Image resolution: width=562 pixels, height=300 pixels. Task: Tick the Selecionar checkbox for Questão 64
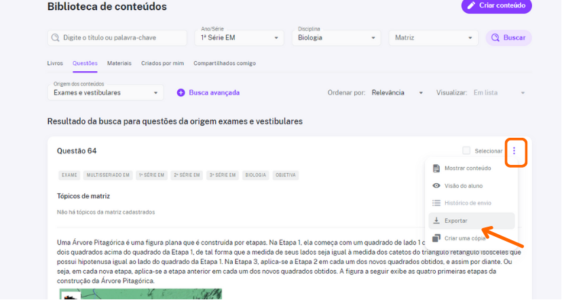click(x=466, y=151)
